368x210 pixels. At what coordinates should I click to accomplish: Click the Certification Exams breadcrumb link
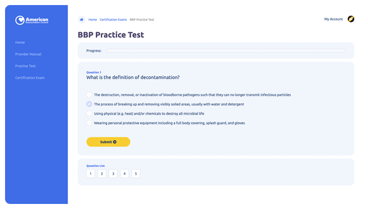(113, 20)
